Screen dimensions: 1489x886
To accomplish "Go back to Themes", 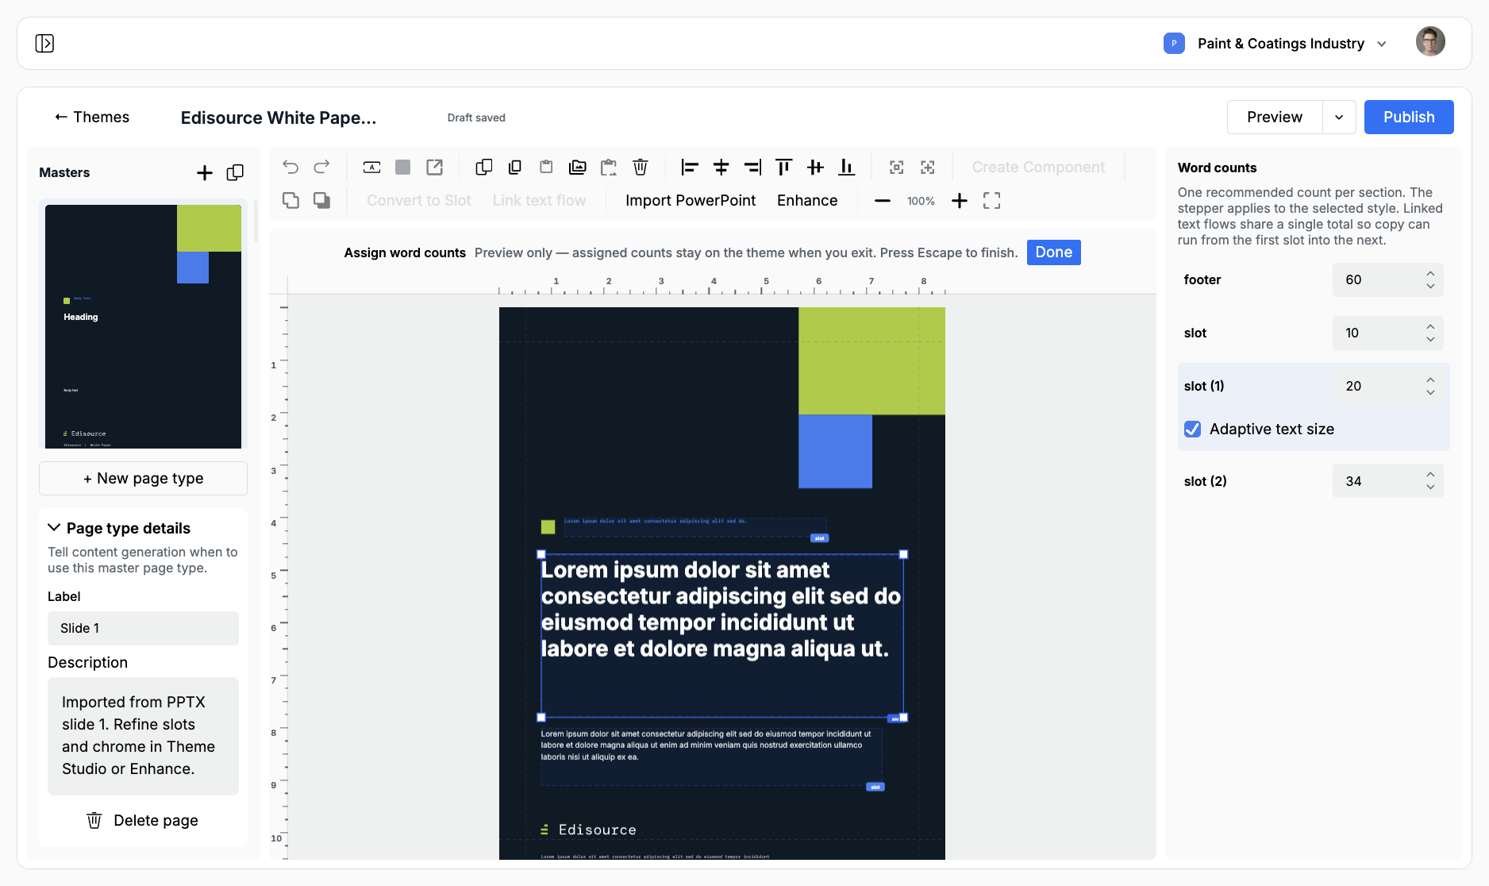I will 91,117.
